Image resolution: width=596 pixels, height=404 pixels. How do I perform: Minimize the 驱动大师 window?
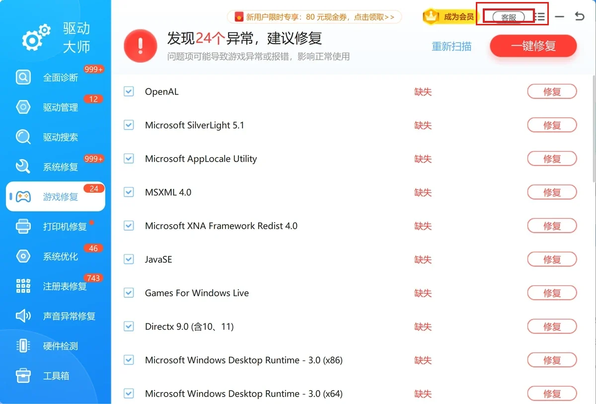pyautogui.click(x=560, y=17)
